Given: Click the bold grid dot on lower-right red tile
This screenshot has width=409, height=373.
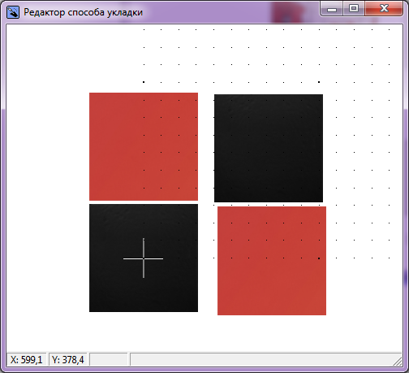Looking at the screenshot, I should (319, 258).
